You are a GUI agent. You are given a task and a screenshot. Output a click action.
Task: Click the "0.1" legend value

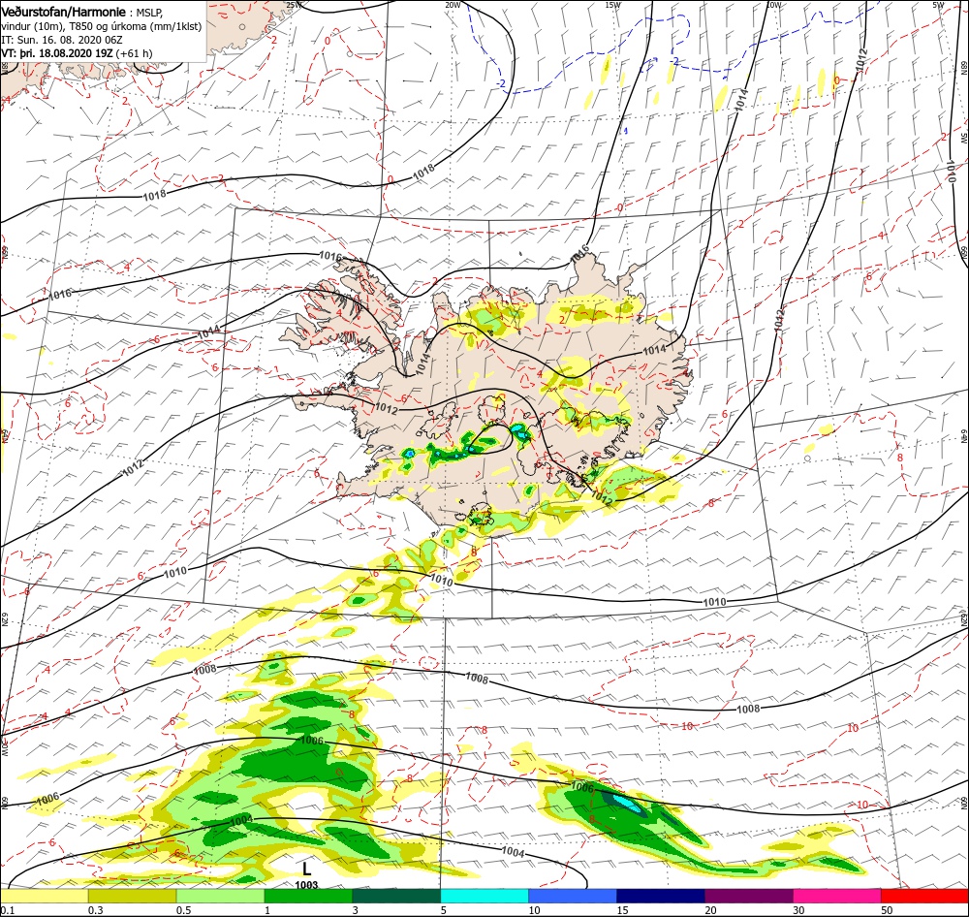(8, 910)
